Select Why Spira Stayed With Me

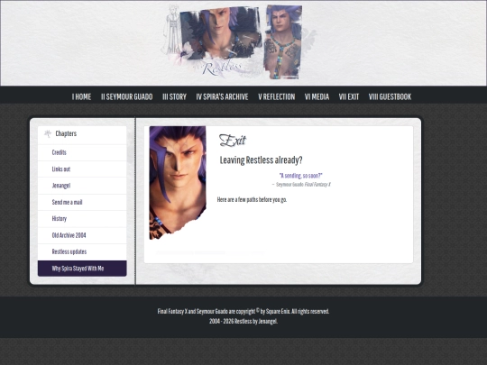click(x=82, y=269)
